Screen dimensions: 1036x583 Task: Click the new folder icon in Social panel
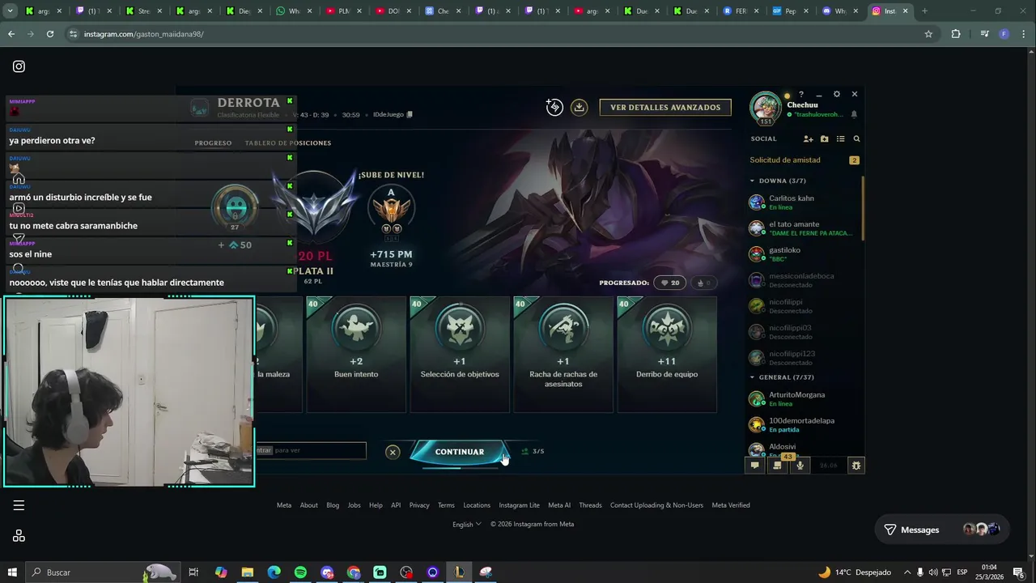[x=824, y=139]
